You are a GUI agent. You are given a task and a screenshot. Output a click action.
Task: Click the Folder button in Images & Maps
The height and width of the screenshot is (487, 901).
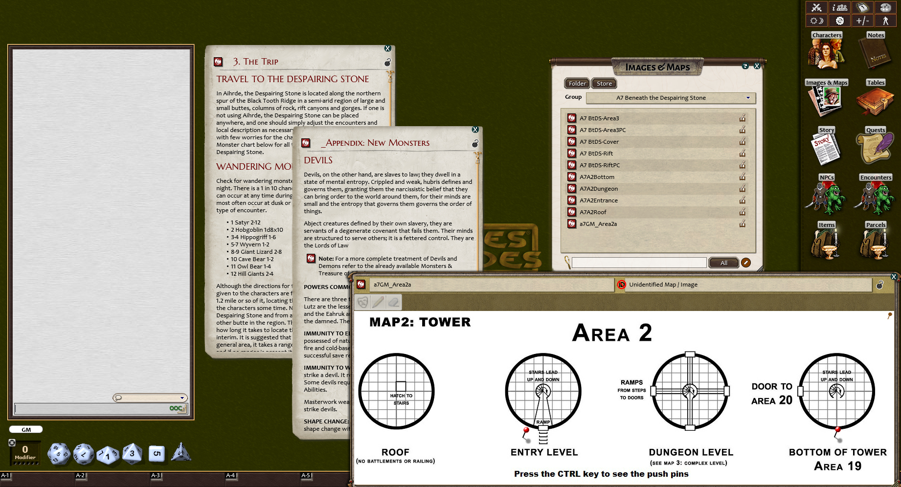tap(577, 83)
